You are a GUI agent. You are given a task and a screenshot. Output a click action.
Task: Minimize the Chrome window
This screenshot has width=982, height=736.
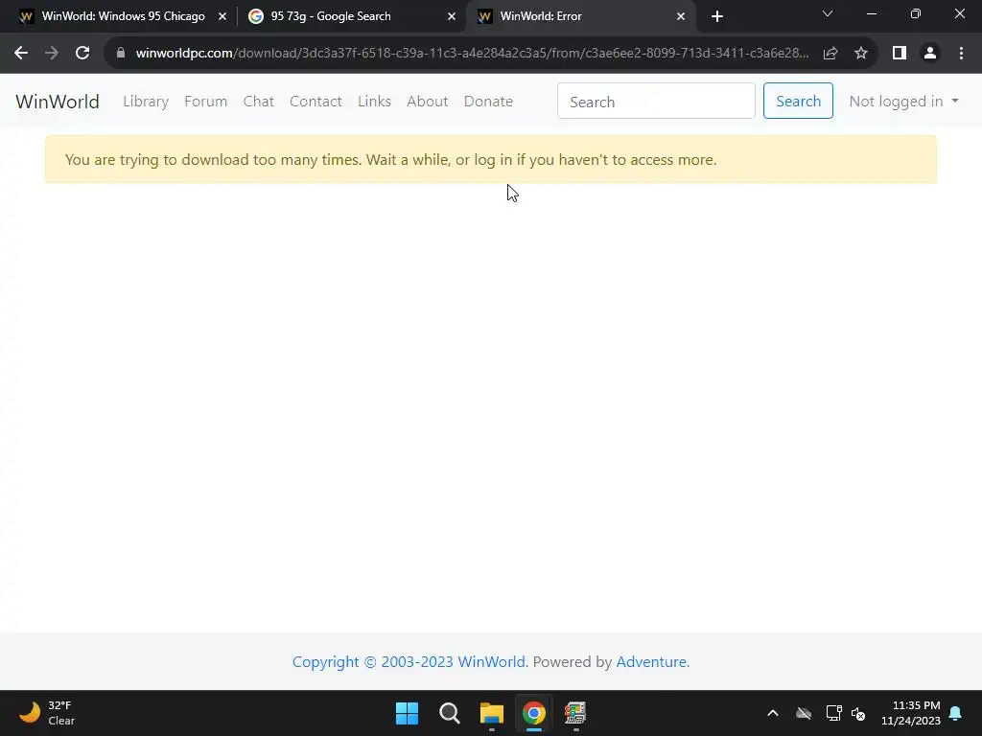coord(871,13)
